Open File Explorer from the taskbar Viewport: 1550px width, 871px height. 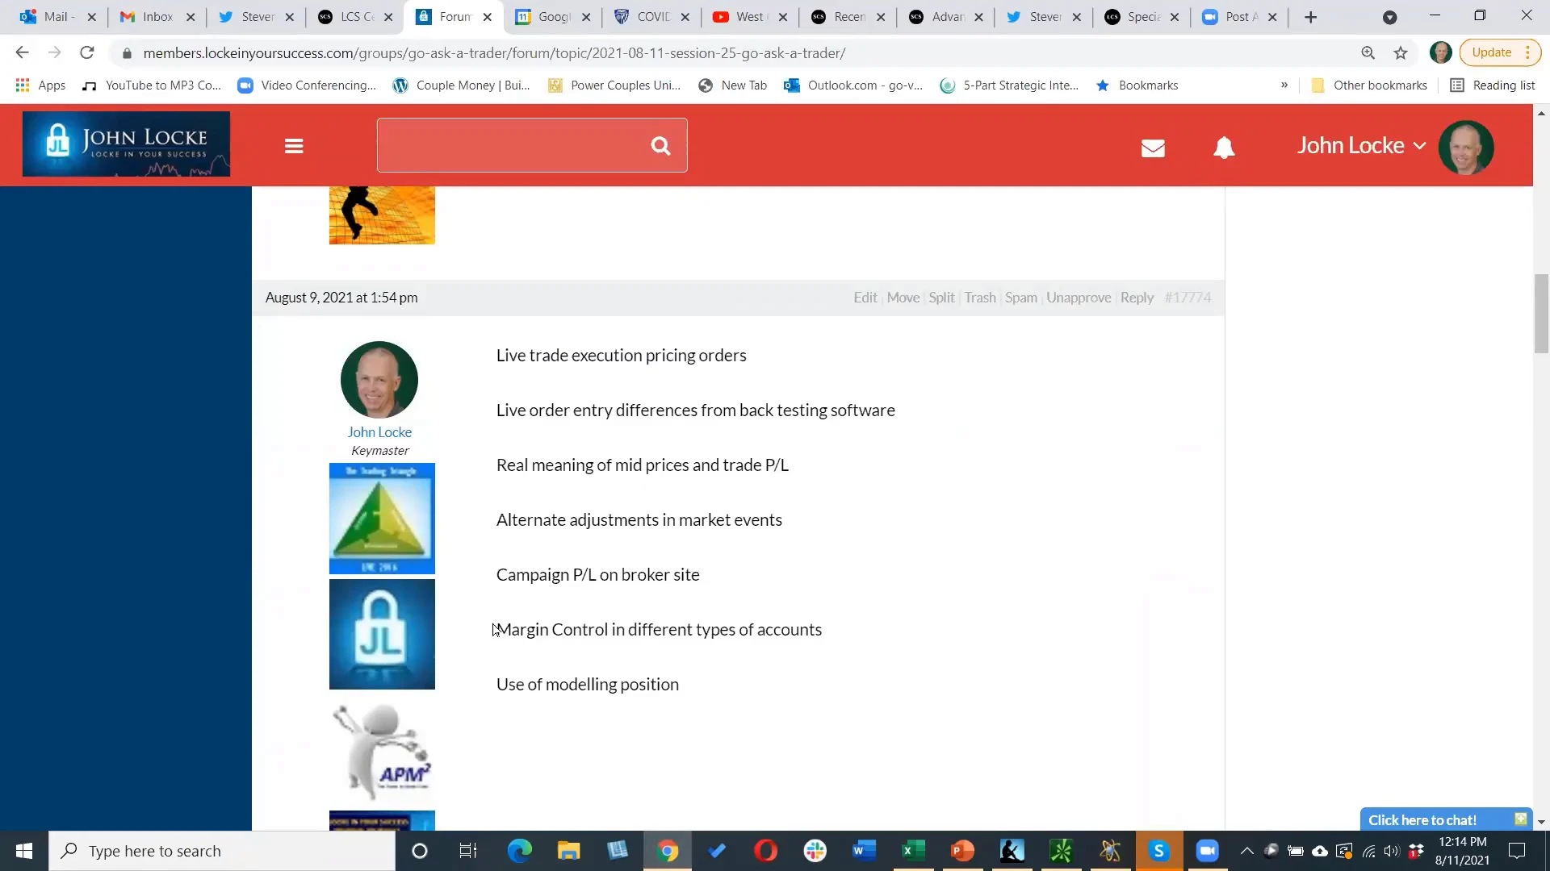pyautogui.click(x=568, y=851)
